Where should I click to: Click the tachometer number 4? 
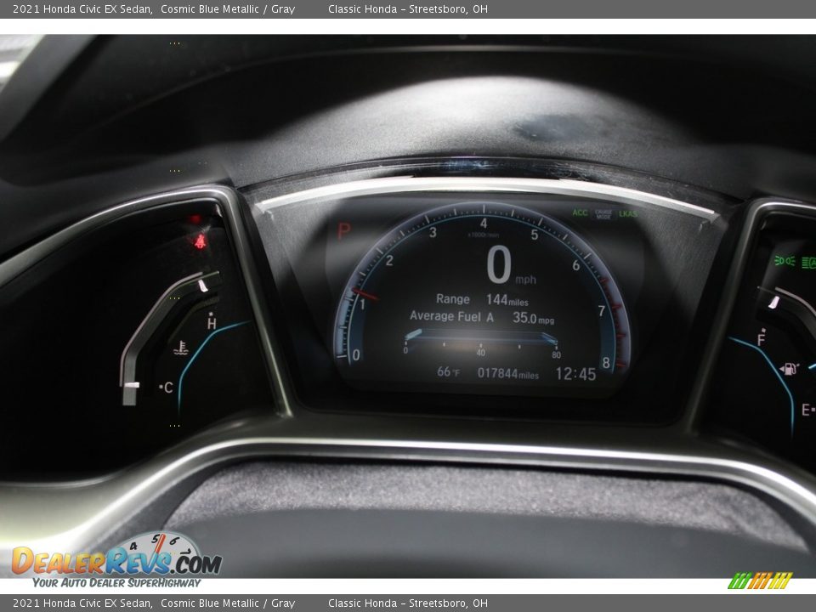[x=484, y=224]
